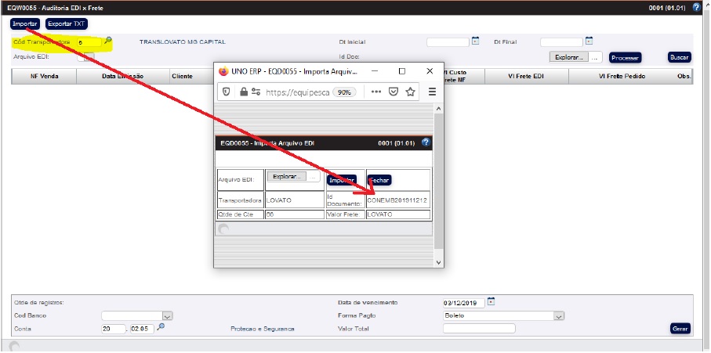This screenshot has height=353, width=711.
Task: Open the Dt Final calendar picker
Action: [589, 41]
